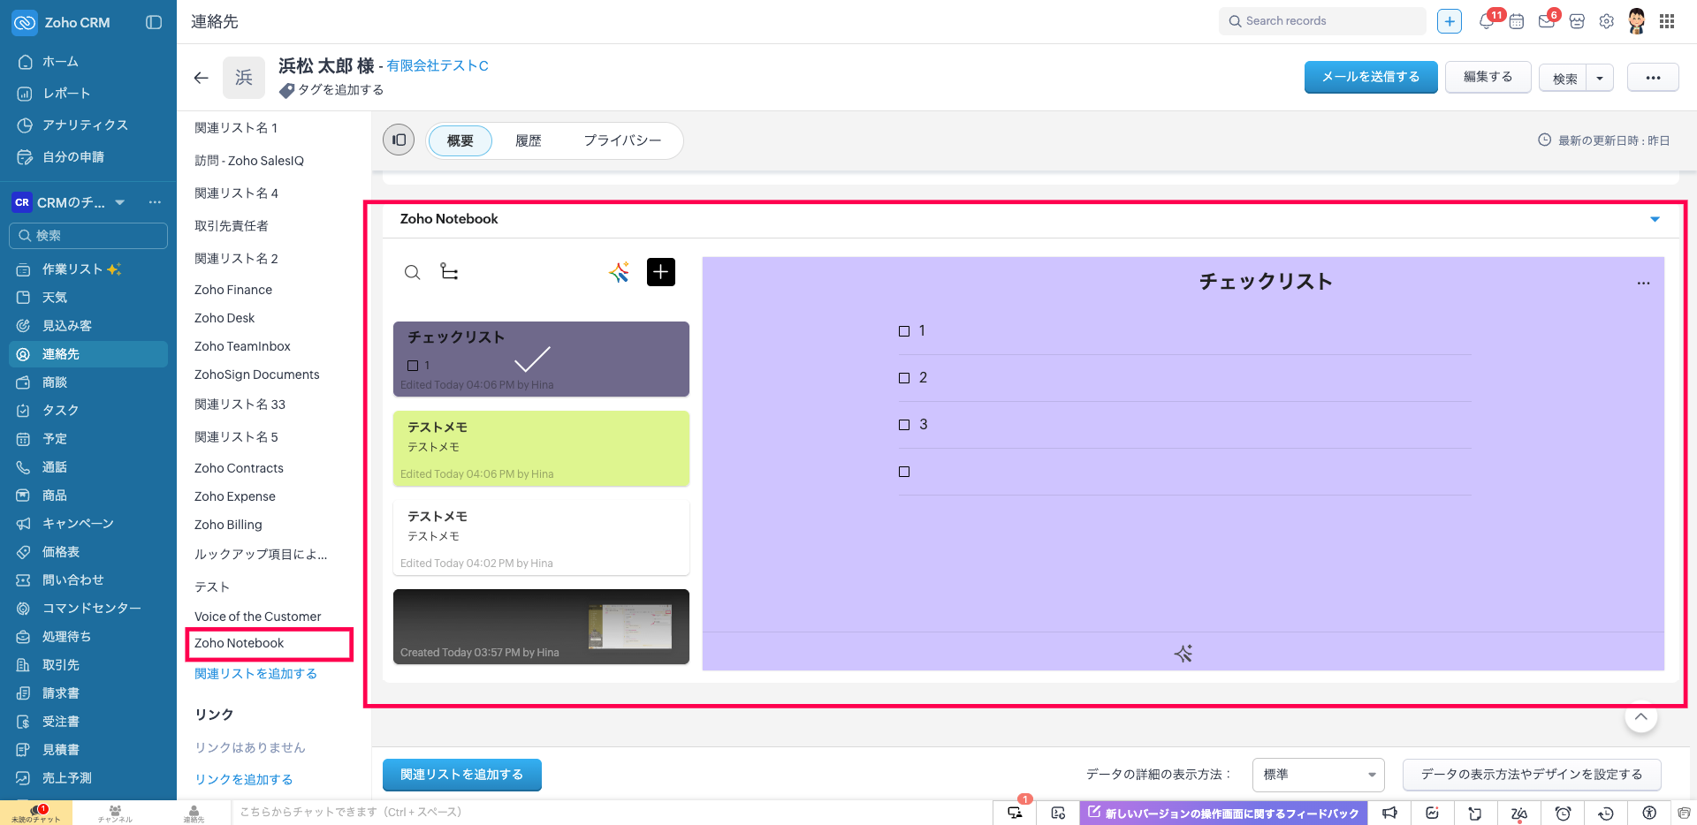Open the Notebook search magnifier icon
This screenshot has height=825, width=1697.
point(412,272)
